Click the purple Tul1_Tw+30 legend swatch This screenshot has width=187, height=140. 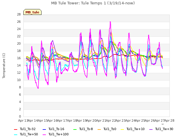[151, 129]
